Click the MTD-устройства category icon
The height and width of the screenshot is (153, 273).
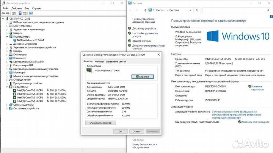tap(11, 26)
